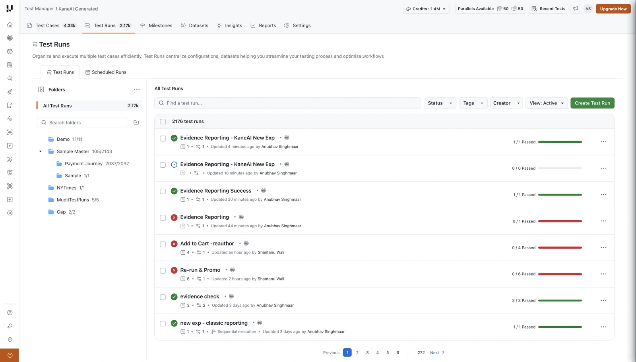636x362 pixels.
Task: Click the key icon in left sidebar
Action: [x=10, y=326]
